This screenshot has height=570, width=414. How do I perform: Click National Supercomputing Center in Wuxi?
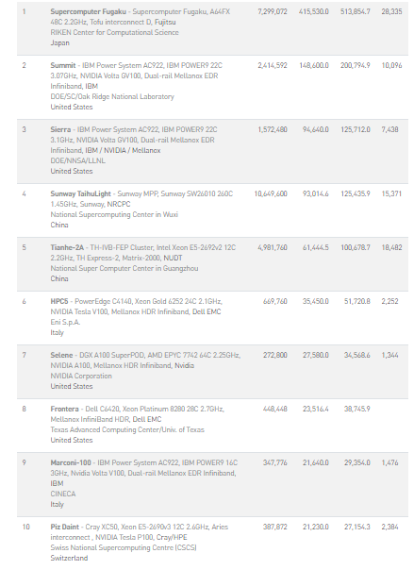pyautogui.click(x=114, y=214)
